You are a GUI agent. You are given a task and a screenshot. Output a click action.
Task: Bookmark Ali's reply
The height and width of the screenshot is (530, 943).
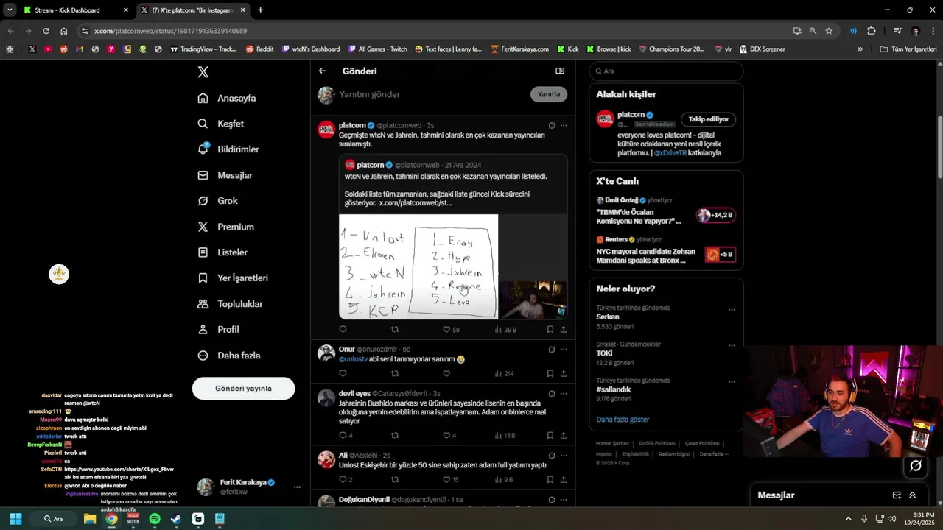[x=550, y=480]
